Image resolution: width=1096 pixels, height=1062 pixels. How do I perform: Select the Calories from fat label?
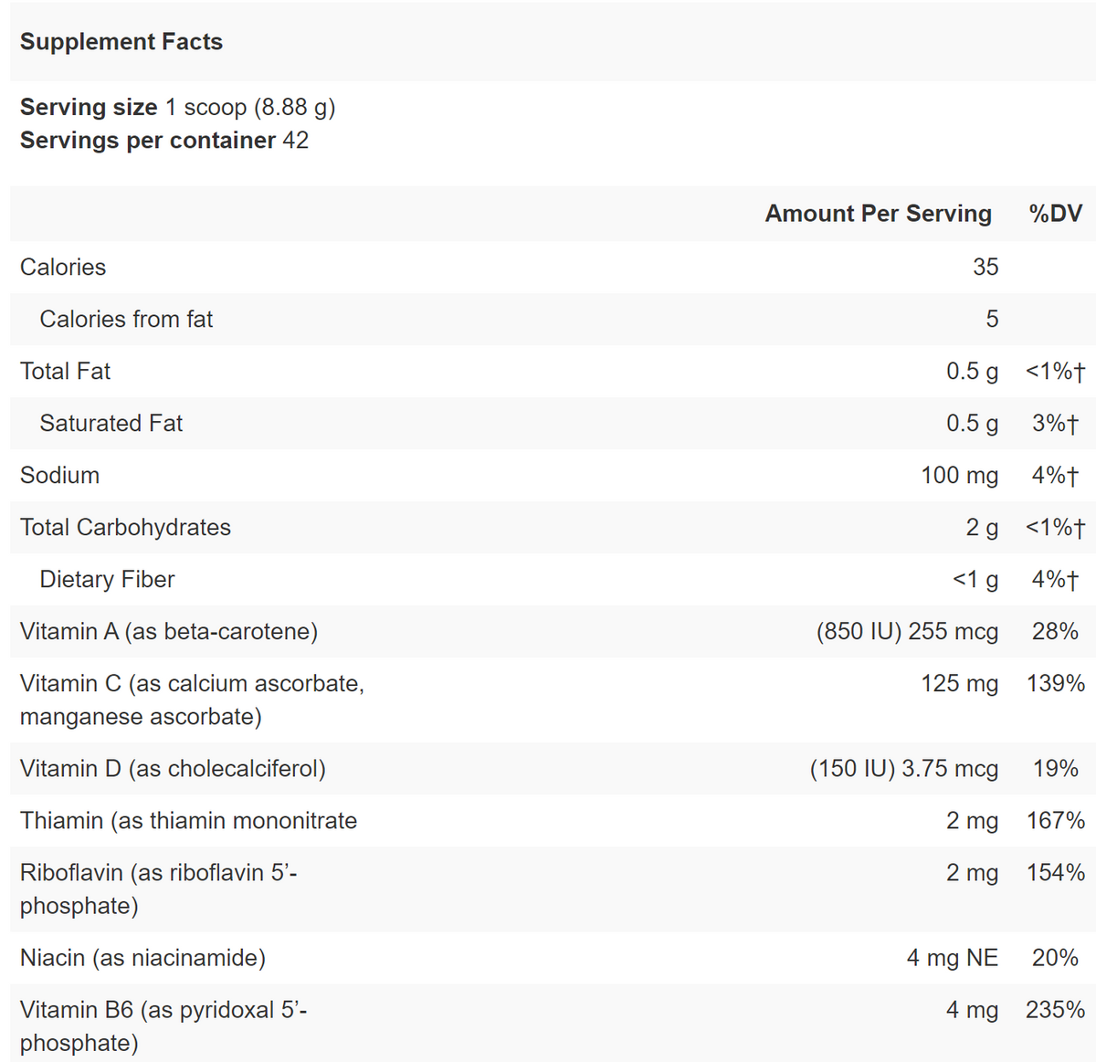click(126, 320)
